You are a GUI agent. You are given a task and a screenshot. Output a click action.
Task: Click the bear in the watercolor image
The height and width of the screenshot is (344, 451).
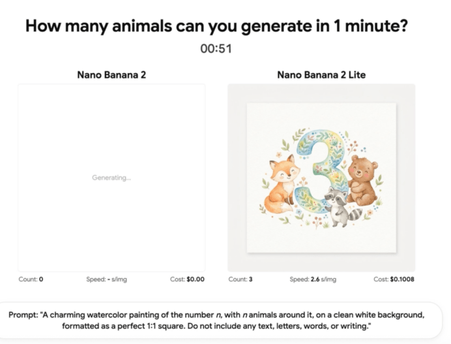[x=362, y=181]
